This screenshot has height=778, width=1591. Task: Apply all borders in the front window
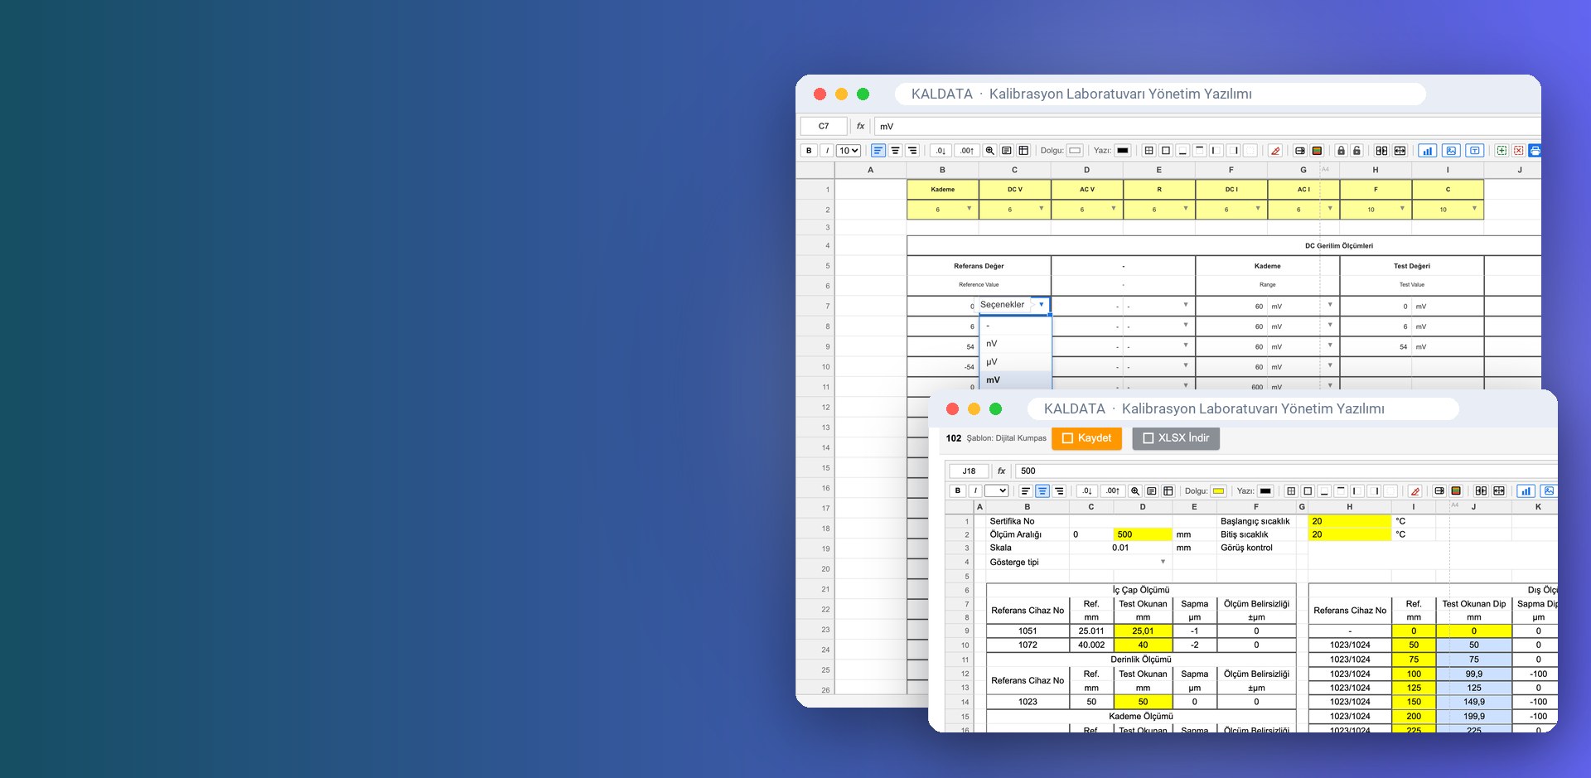pos(1291,491)
